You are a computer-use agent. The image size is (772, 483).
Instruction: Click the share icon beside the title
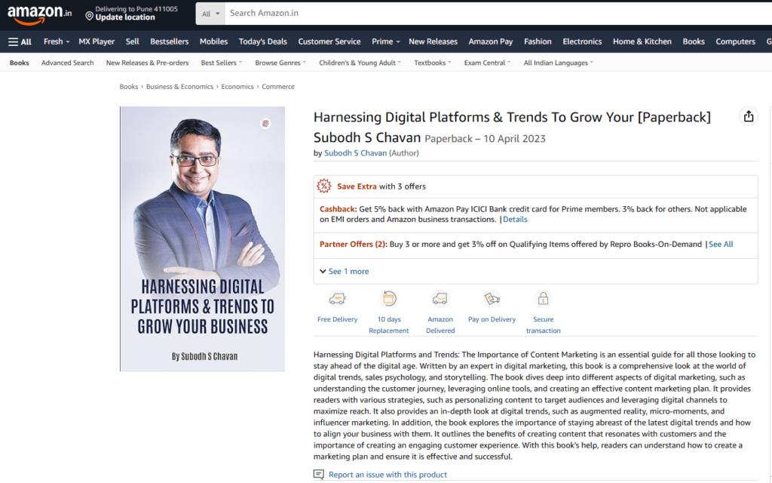(748, 116)
